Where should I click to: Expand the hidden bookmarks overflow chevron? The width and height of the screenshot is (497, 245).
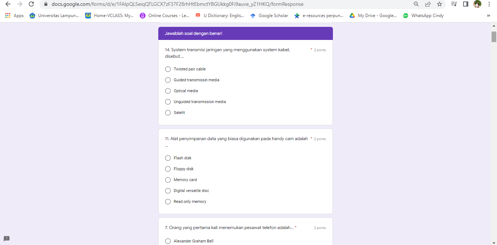[488, 16]
